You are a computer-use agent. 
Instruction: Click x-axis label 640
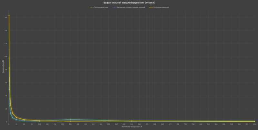click(x=163, y=124)
